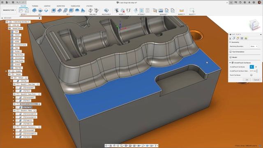Enable the Model checkbox
Viewport: 263px width, 148px height.
(231, 57)
